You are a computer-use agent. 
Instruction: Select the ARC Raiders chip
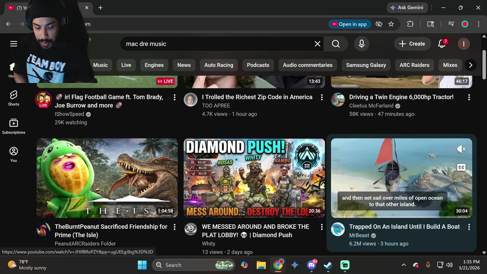pyautogui.click(x=414, y=65)
